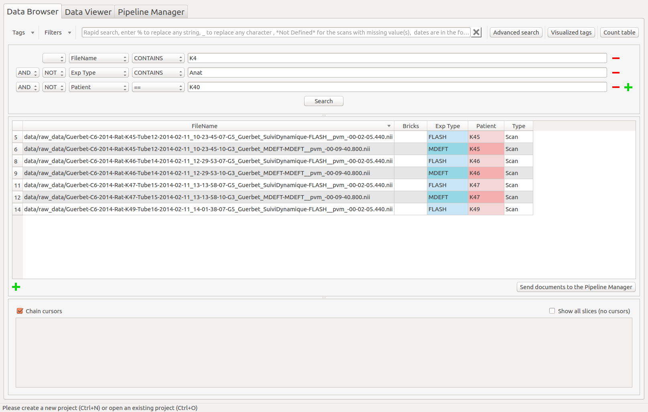Click the Type column header
Screen dimensions: 648x412
pyautogui.click(x=519, y=126)
